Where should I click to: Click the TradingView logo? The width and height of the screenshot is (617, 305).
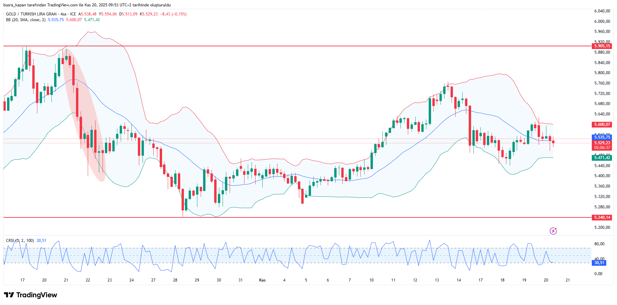click(31, 295)
